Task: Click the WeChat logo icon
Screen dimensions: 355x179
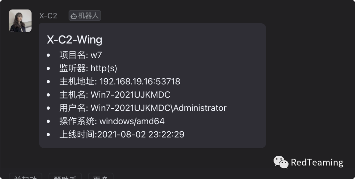Action: pyautogui.click(x=281, y=162)
